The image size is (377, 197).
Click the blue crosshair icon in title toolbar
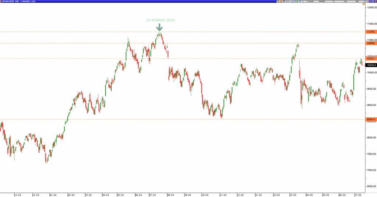point(300,1)
